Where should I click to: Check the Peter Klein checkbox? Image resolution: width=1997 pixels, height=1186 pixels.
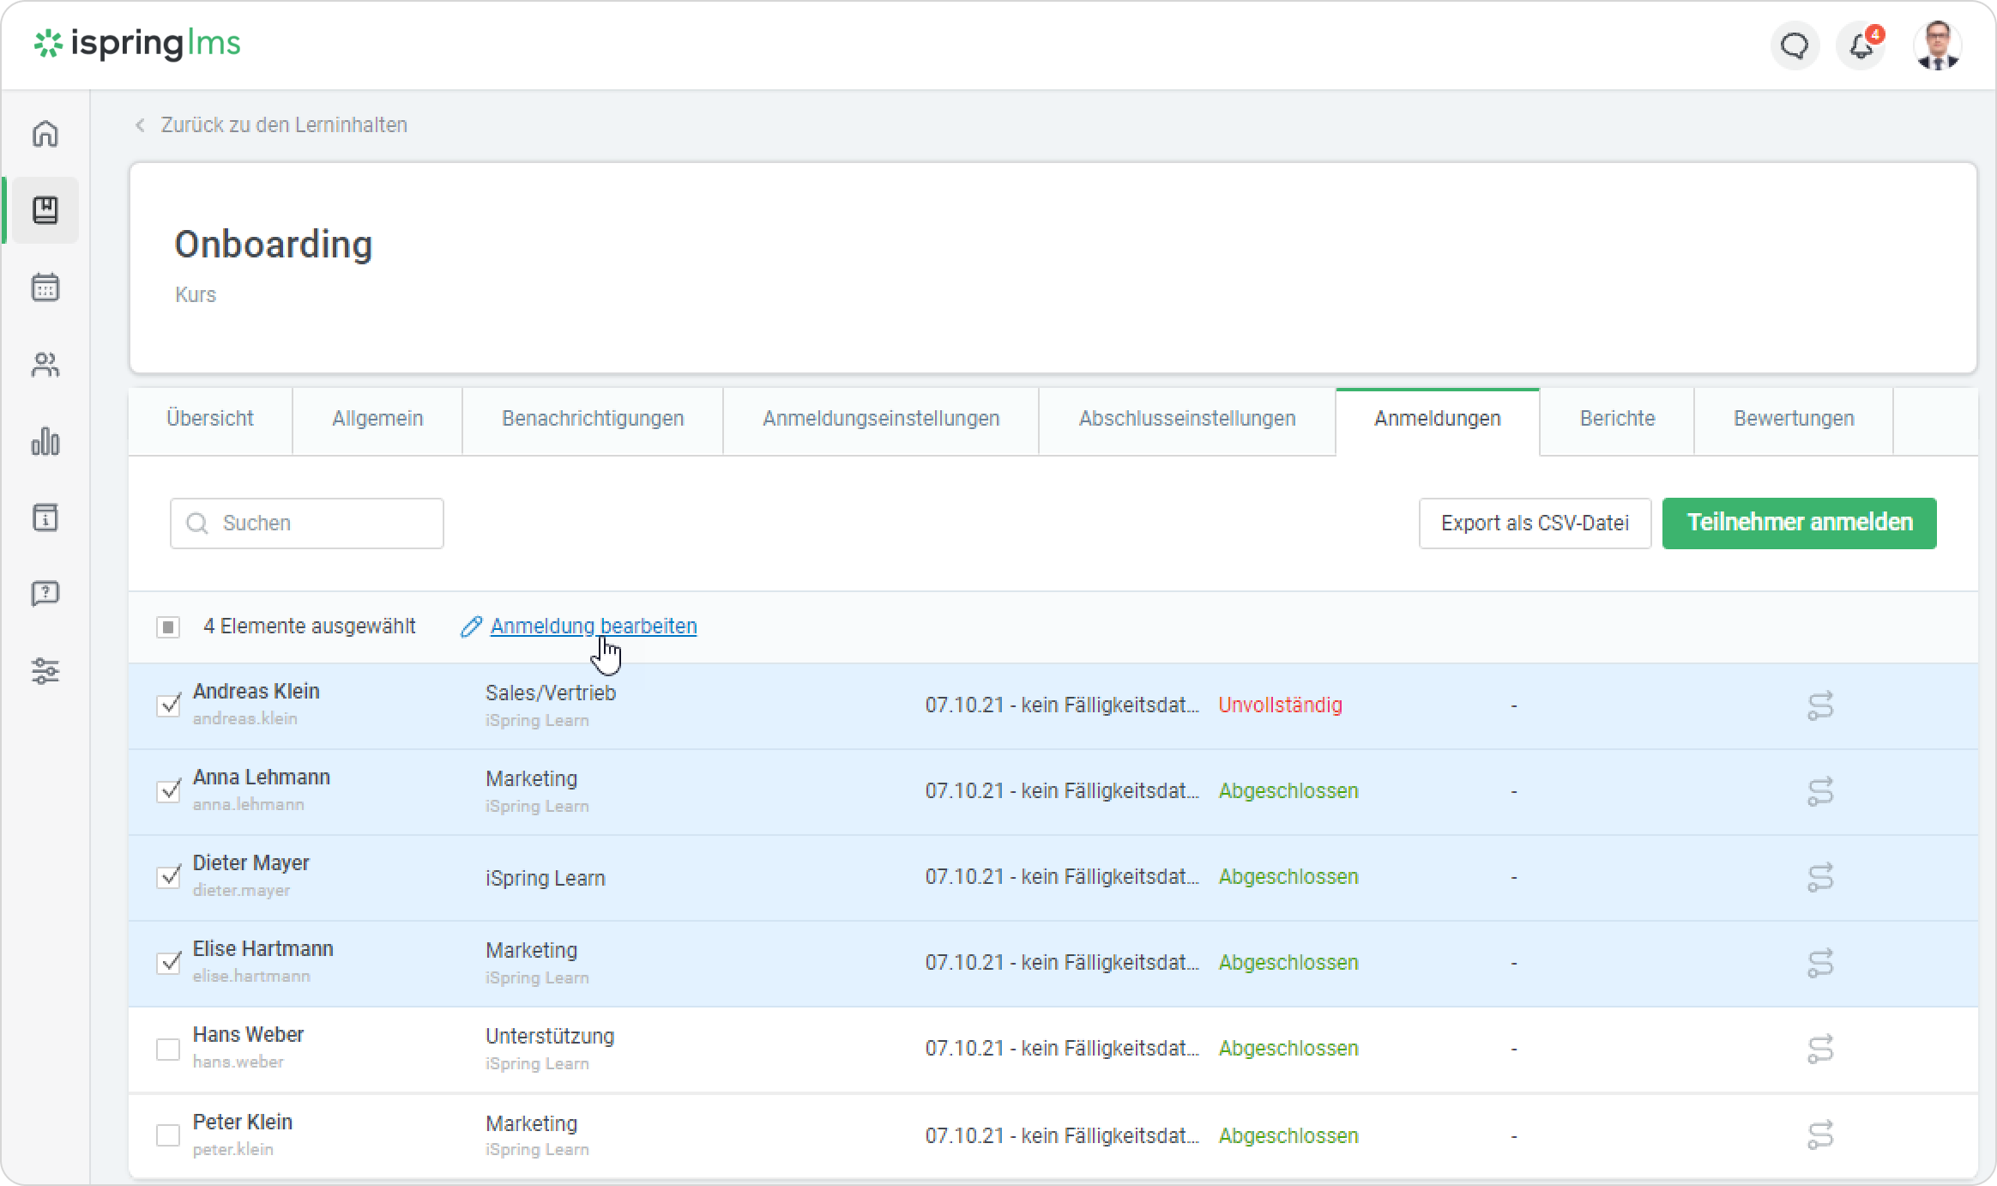click(x=168, y=1135)
